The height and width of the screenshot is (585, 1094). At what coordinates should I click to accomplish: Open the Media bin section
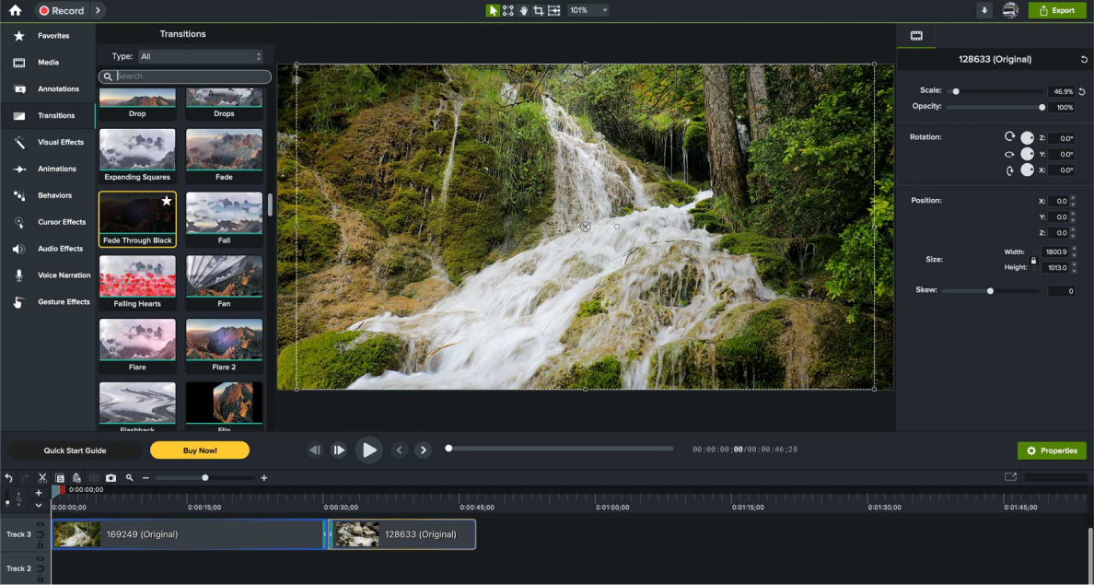coord(48,62)
